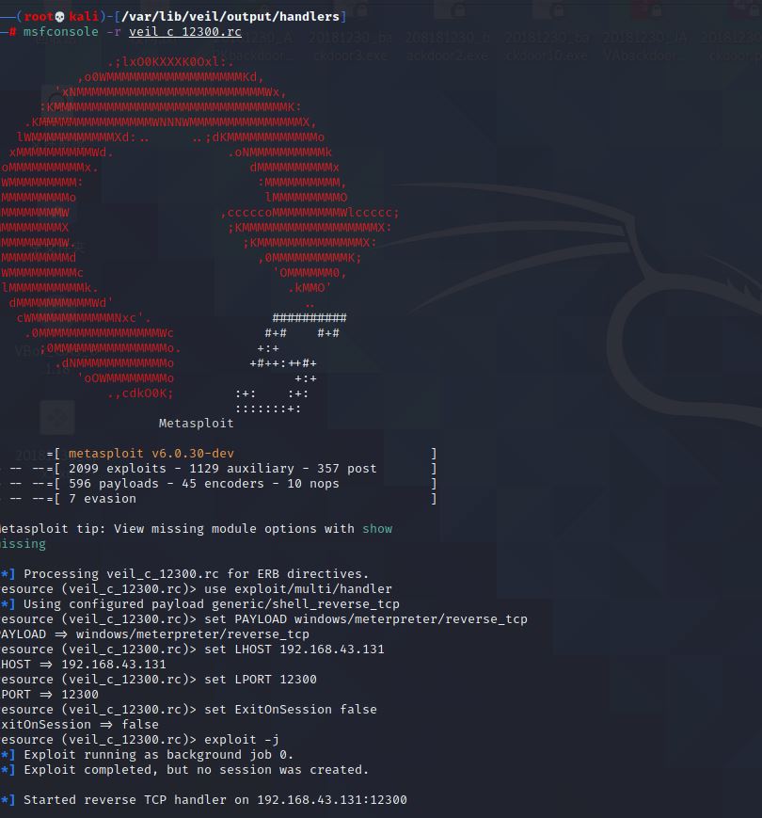762x818 pixels.
Task: Select the 'set LPORT 12300' command
Action: click(x=261, y=680)
